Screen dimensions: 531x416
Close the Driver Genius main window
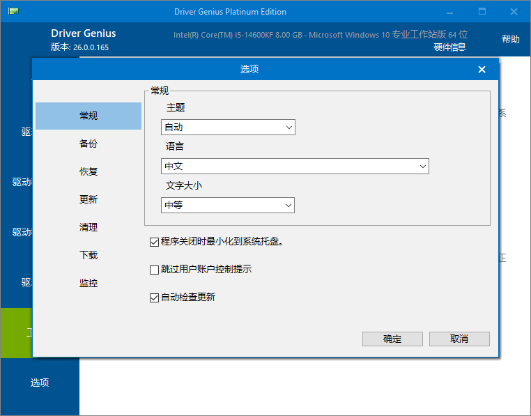coord(514,12)
